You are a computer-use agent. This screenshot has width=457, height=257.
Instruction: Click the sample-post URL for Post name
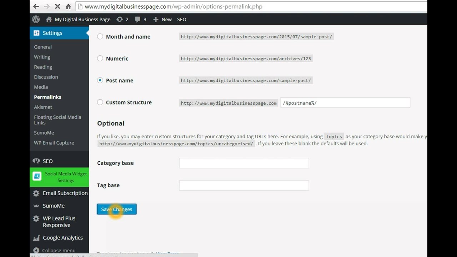click(x=246, y=80)
